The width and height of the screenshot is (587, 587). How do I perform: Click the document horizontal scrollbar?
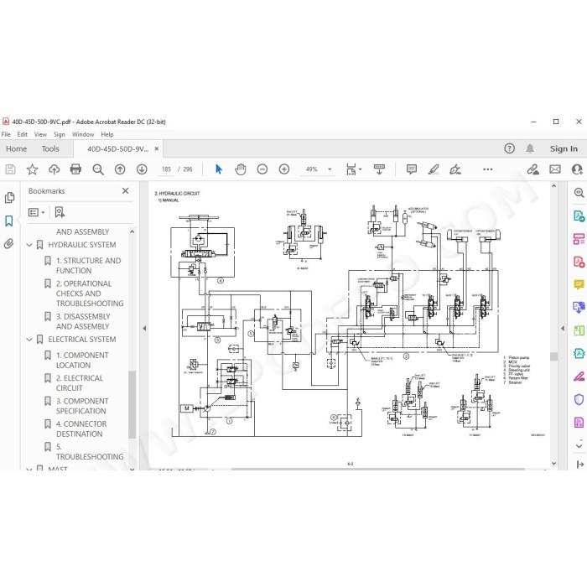[x=378, y=468]
